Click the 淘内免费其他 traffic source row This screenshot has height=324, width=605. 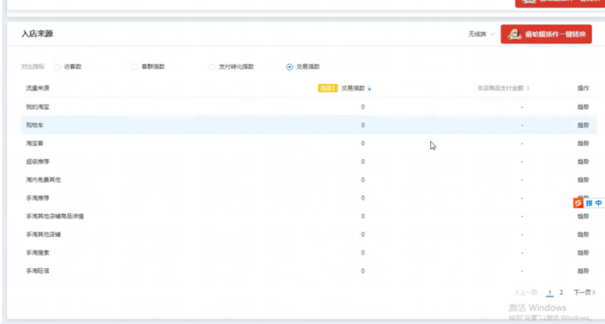point(308,180)
